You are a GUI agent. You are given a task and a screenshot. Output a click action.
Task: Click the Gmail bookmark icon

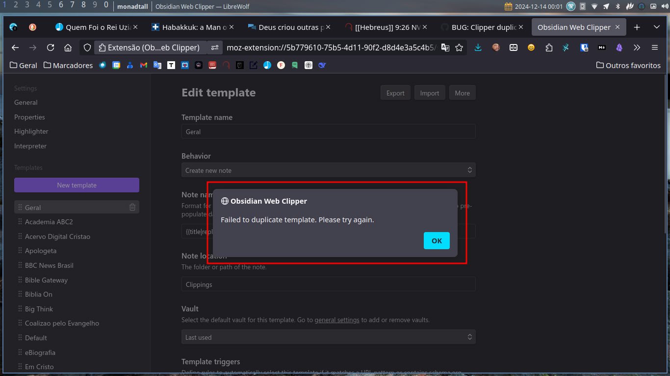[144, 65]
